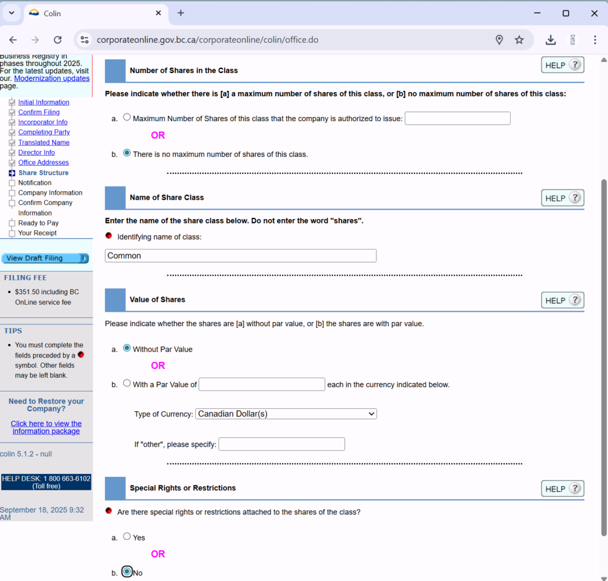
Task: Open the site information icon beside the URL
Action: pos(85,40)
